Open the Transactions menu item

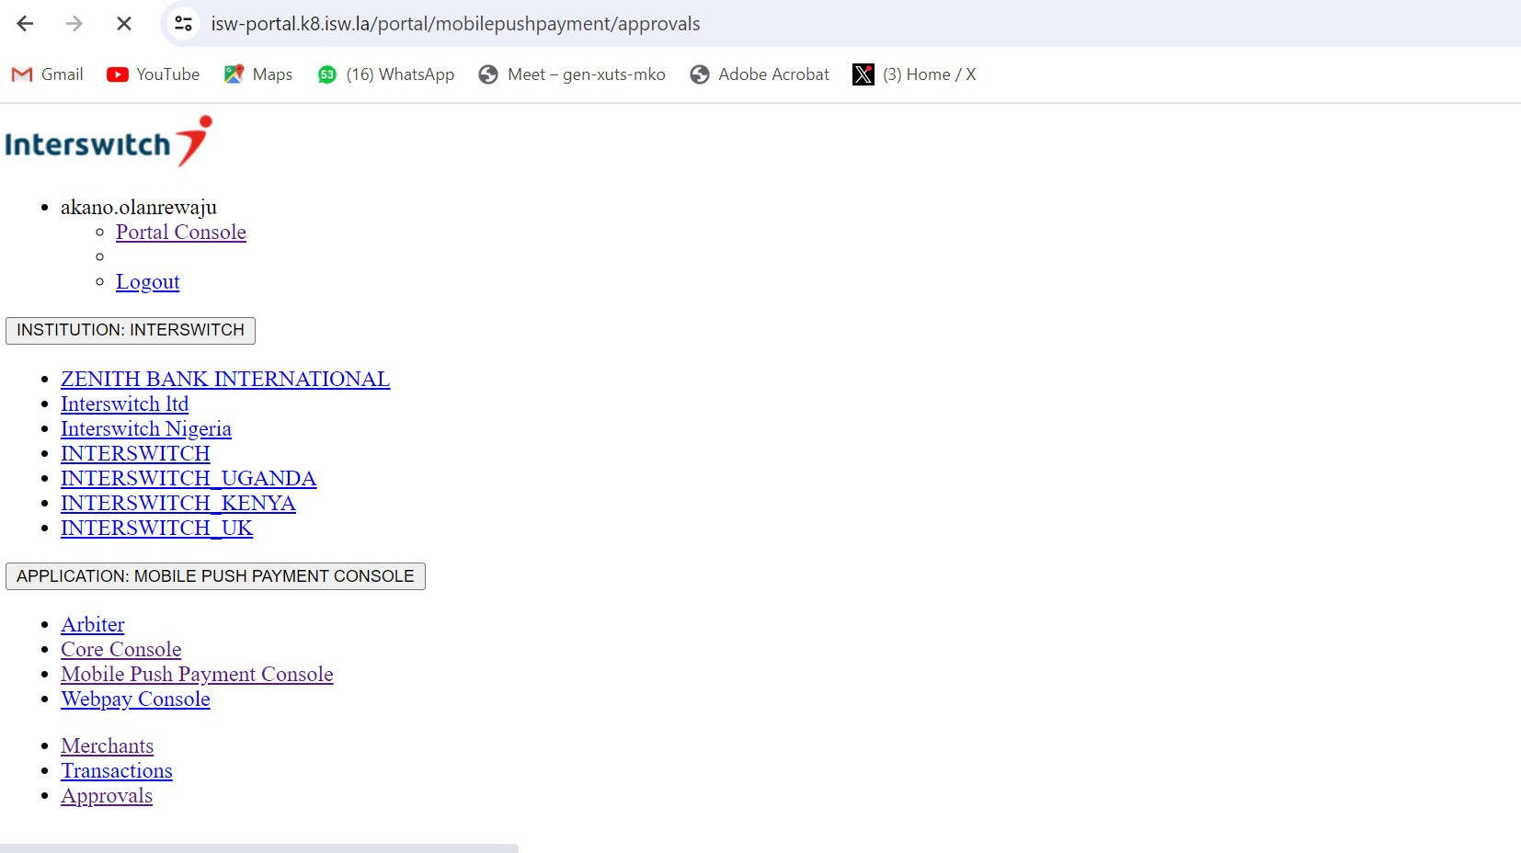(x=117, y=770)
